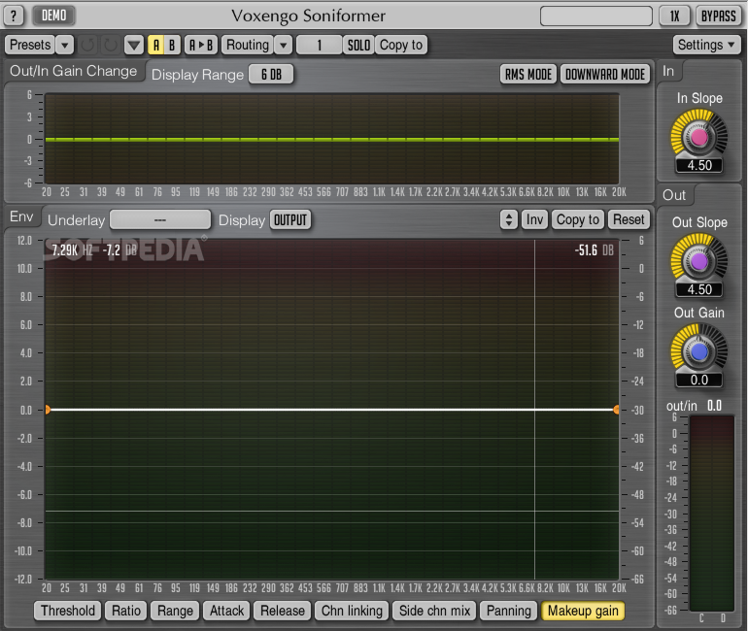748x631 pixels.
Task: Select the In panel tab
Action: [x=668, y=72]
